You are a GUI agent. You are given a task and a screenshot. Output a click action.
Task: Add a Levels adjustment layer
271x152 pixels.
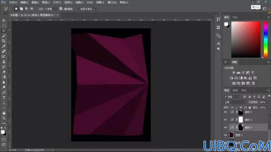(x=238, y=73)
